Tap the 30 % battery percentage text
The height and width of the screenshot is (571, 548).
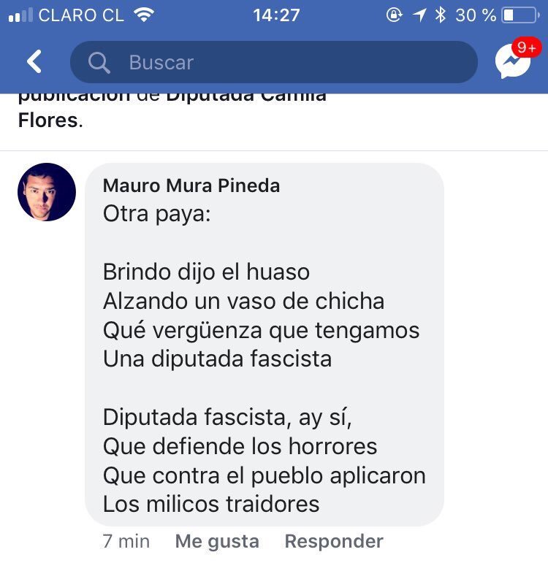point(476,15)
